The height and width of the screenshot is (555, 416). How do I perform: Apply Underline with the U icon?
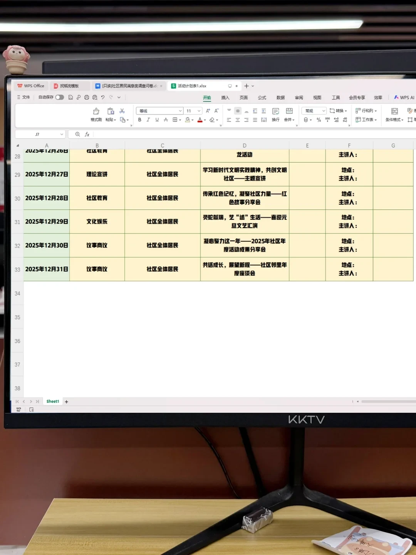[157, 120]
